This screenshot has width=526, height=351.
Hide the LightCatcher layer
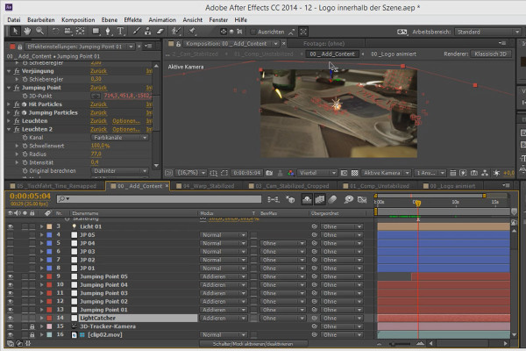point(11,318)
